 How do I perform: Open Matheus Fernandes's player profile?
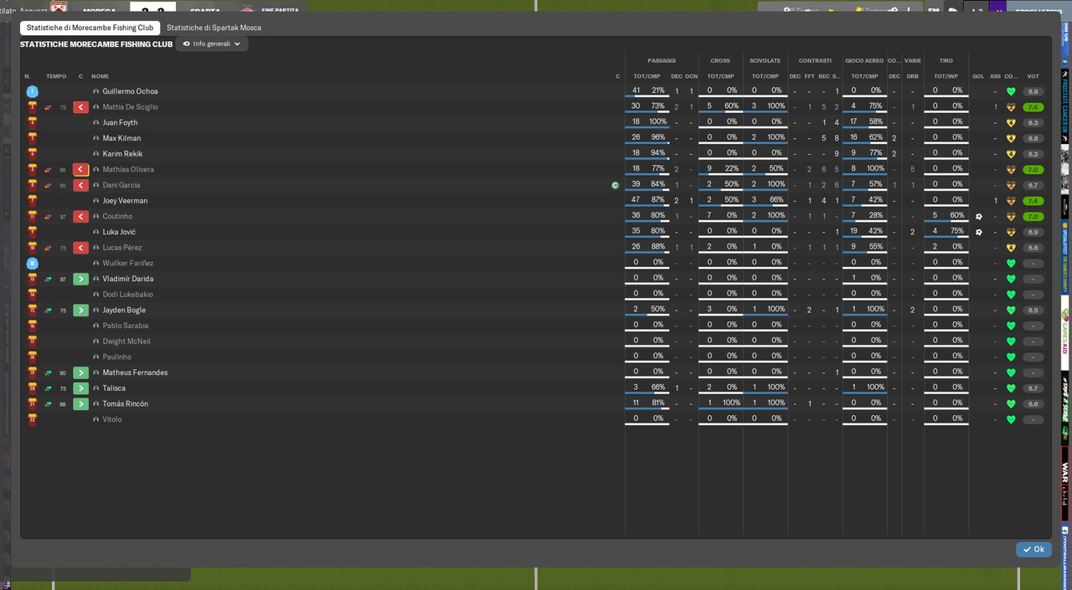[135, 372]
